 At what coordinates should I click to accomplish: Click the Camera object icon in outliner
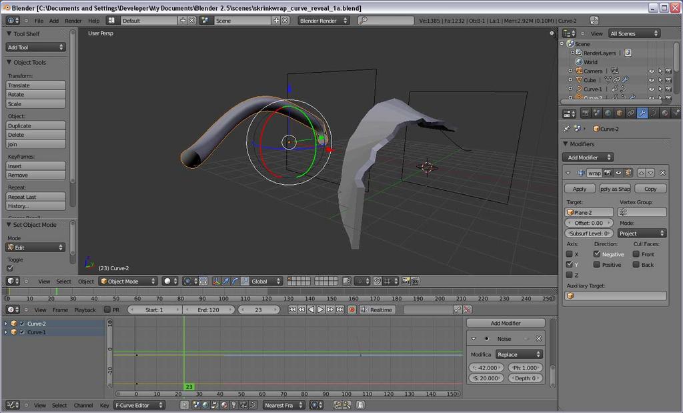[x=579, y=71]
